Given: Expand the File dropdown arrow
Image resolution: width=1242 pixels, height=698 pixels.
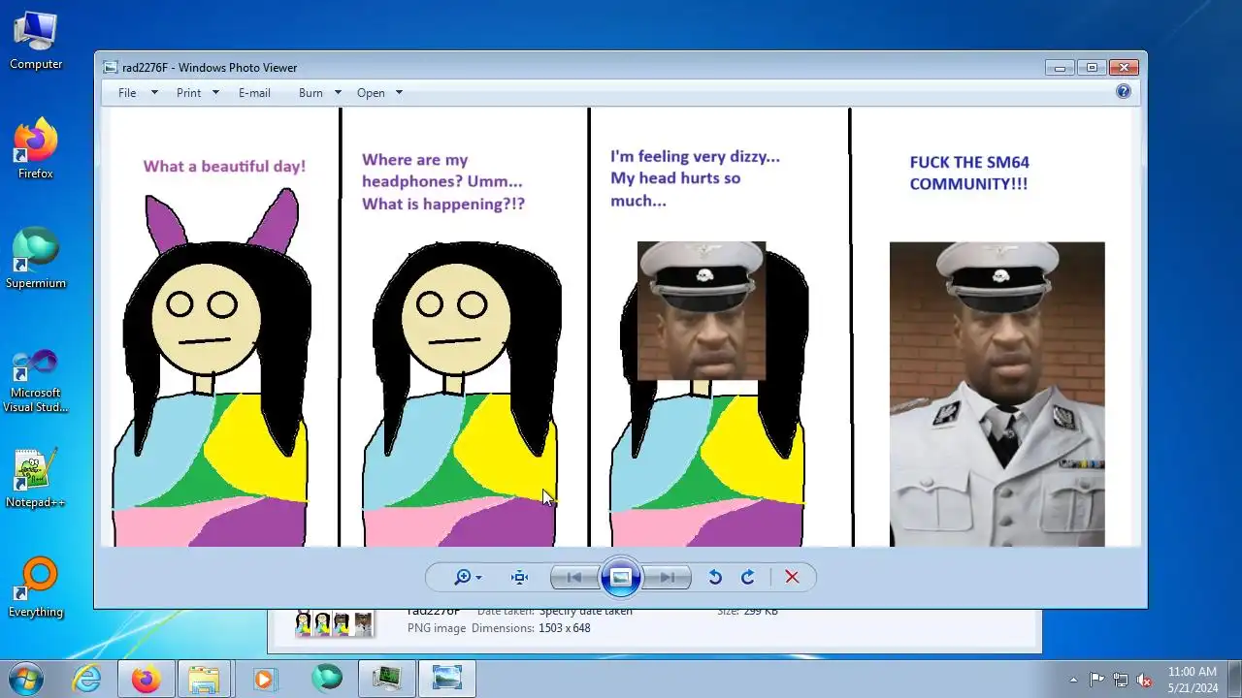Looking at the screenshot, I should click(153, 93).
